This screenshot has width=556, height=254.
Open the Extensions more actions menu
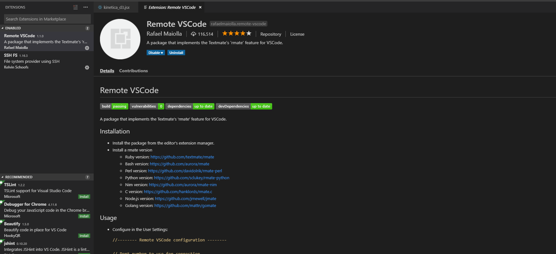click(85, 7)
